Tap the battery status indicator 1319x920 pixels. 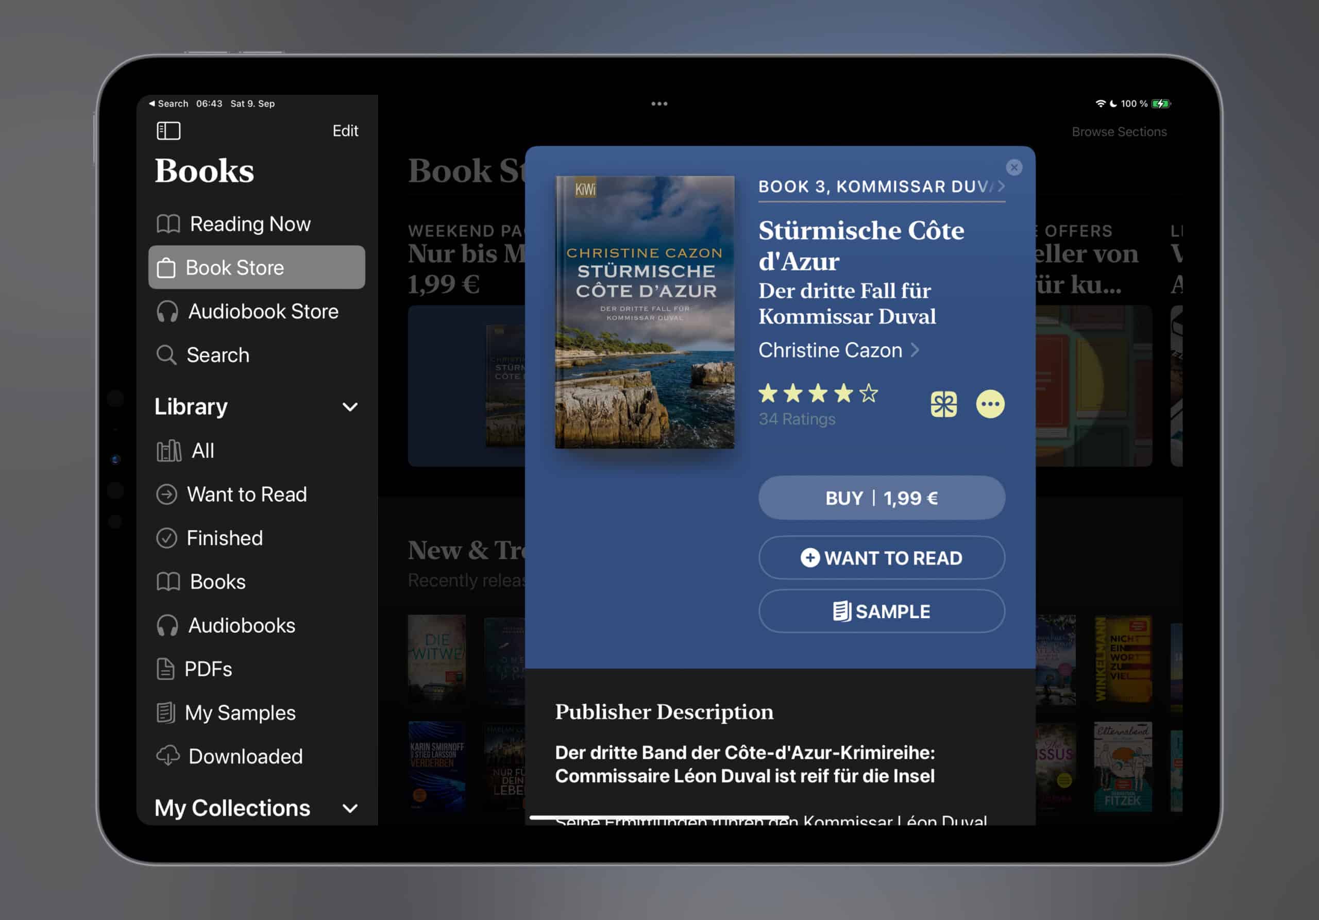(1161, 104)
